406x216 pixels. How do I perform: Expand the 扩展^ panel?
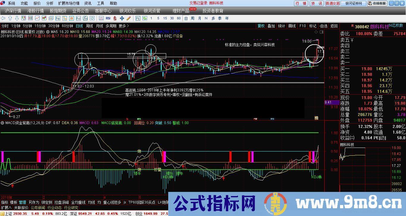[6, 208]
